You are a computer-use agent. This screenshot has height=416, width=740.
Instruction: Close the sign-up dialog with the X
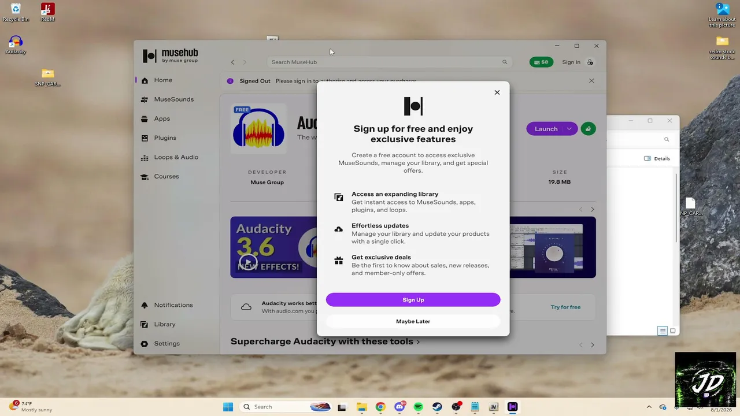point(497,92)
